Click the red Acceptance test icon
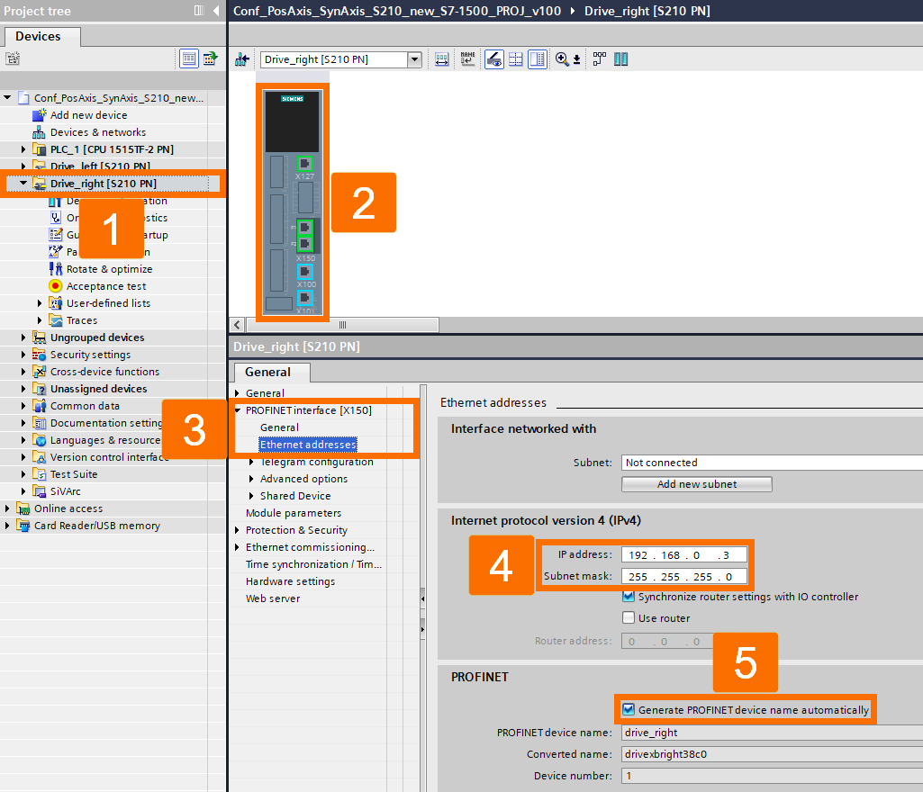Viewport: 923px width, 792px height. pos(55,286)
